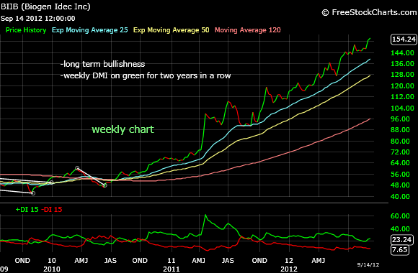Click the current price box 154.24
418x273 pixels.
[404, 40]
